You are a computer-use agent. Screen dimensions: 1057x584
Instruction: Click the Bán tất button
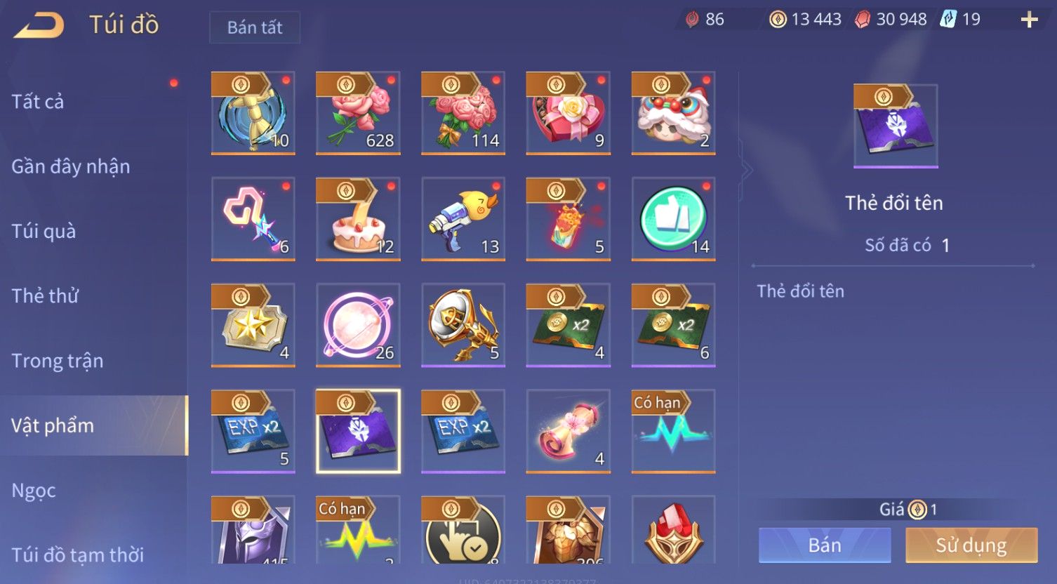[255, 27]
